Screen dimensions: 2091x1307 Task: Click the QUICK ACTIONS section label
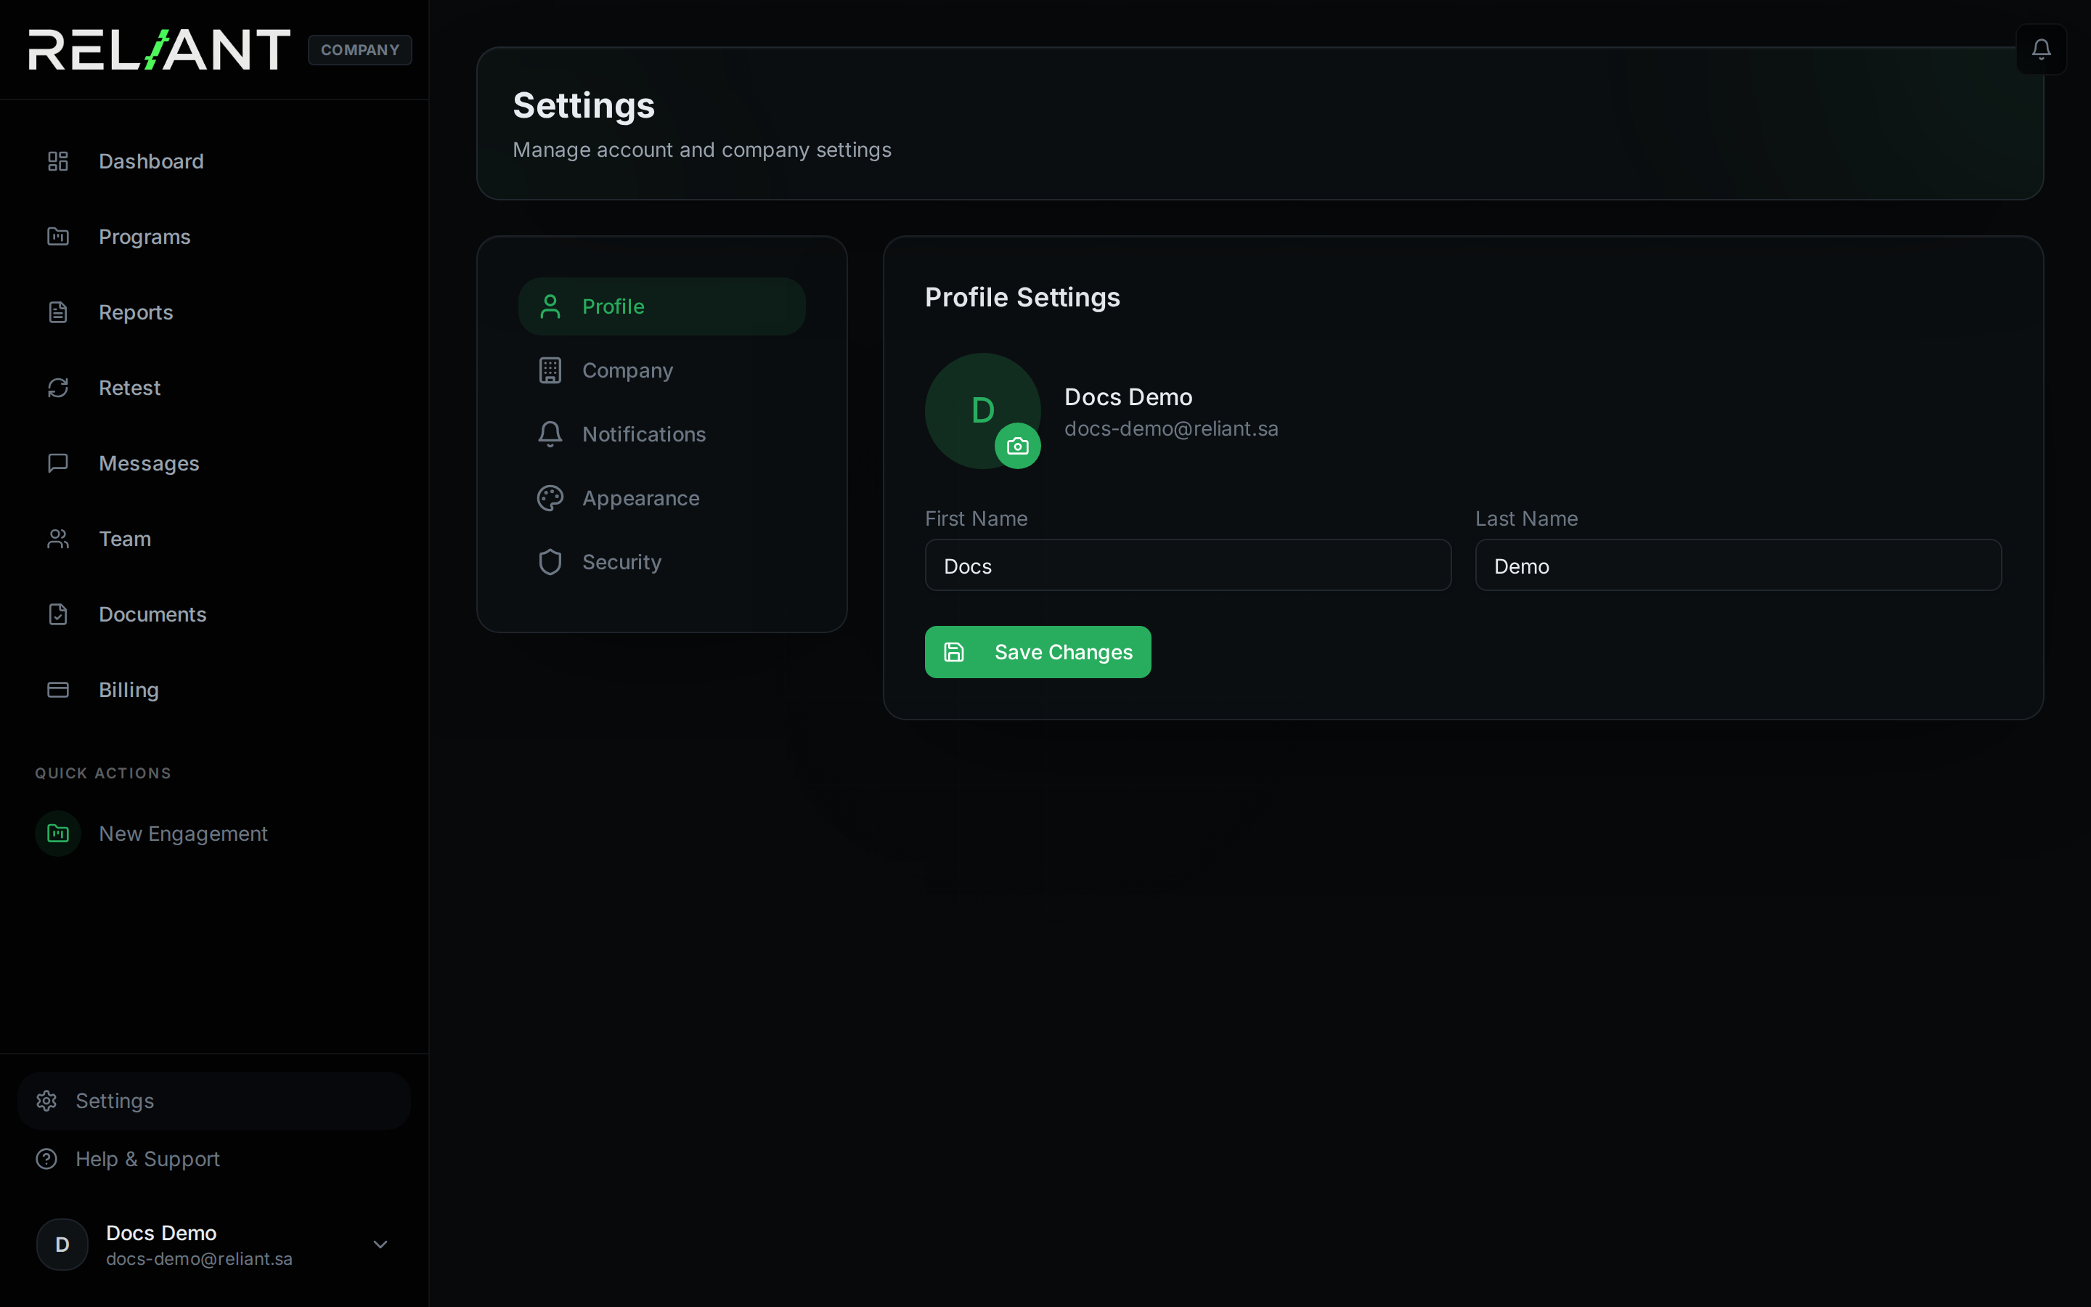click(103, 773)
